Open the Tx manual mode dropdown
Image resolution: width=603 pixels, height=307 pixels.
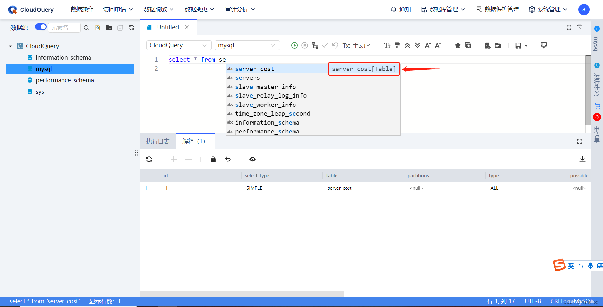tap(356, 46)
